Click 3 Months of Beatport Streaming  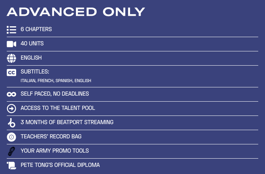point(67,122)
